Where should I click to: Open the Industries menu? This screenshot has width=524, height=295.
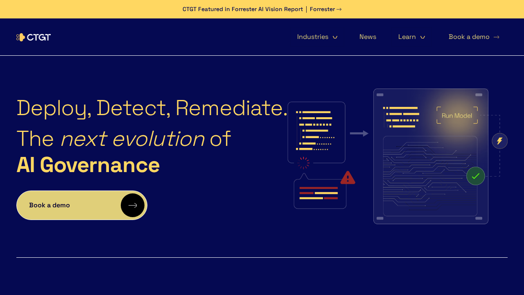coord(313,37)
